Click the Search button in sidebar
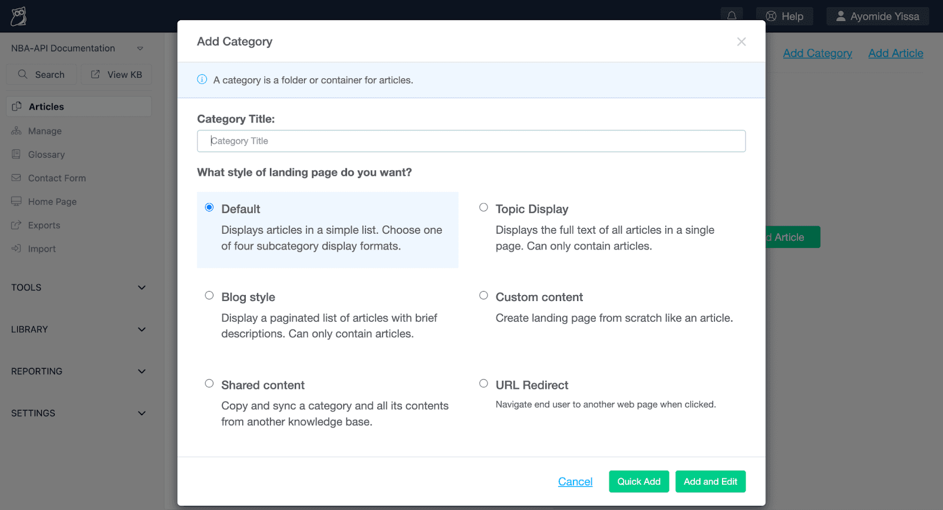943x510 pixels. [x=41, y=74]
